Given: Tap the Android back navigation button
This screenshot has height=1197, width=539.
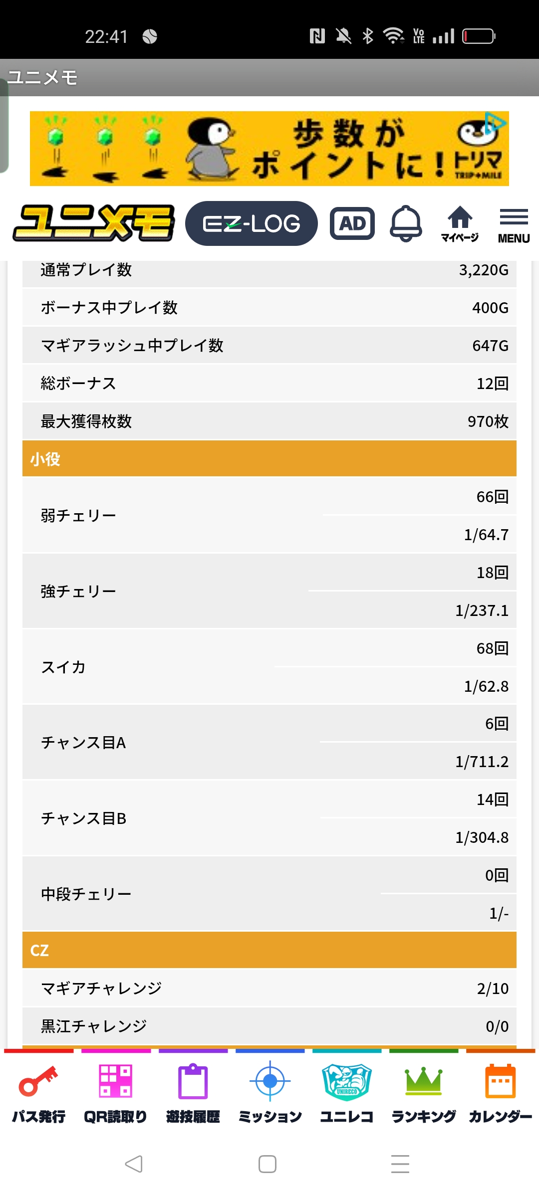Looking at the screenshot, I should coord(134,1164).
